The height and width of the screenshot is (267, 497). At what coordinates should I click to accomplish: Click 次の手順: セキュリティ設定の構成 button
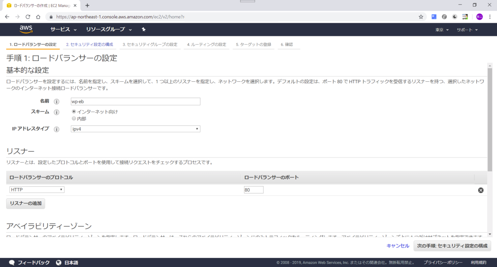pyautogui.click(x=452, y=245)
